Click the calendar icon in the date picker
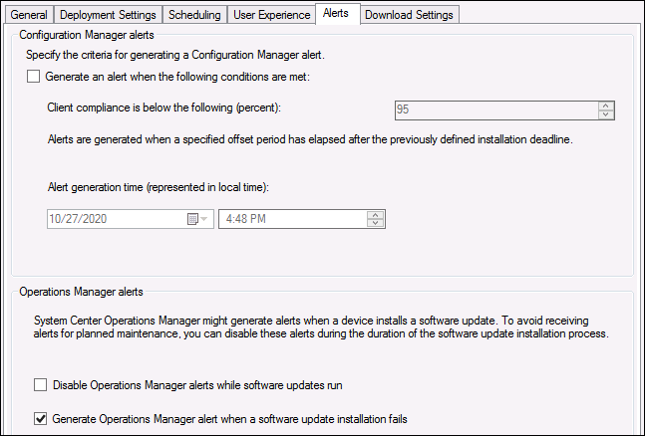The height and width of the screenshot is (436, 645). (192, 219)
